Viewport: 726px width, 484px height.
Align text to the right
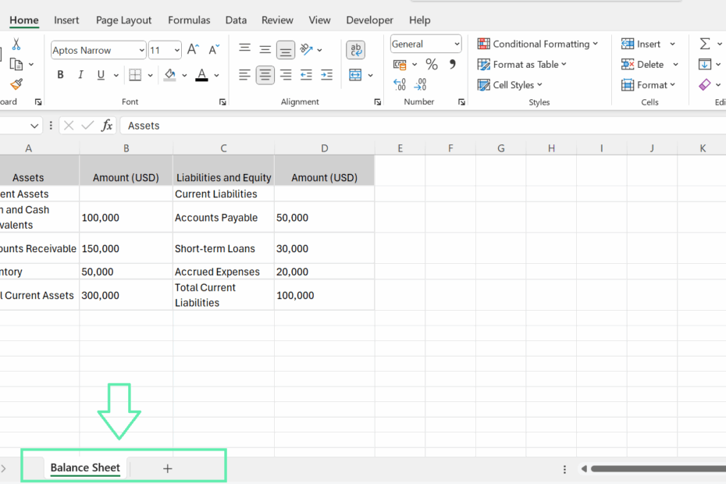click(x=286, y=75)
